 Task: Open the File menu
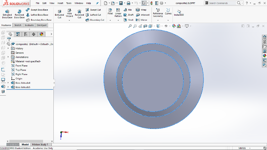coord(37,3)
